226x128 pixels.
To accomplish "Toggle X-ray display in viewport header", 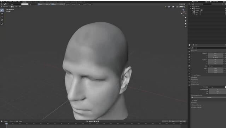I will [x=177, y=6].
